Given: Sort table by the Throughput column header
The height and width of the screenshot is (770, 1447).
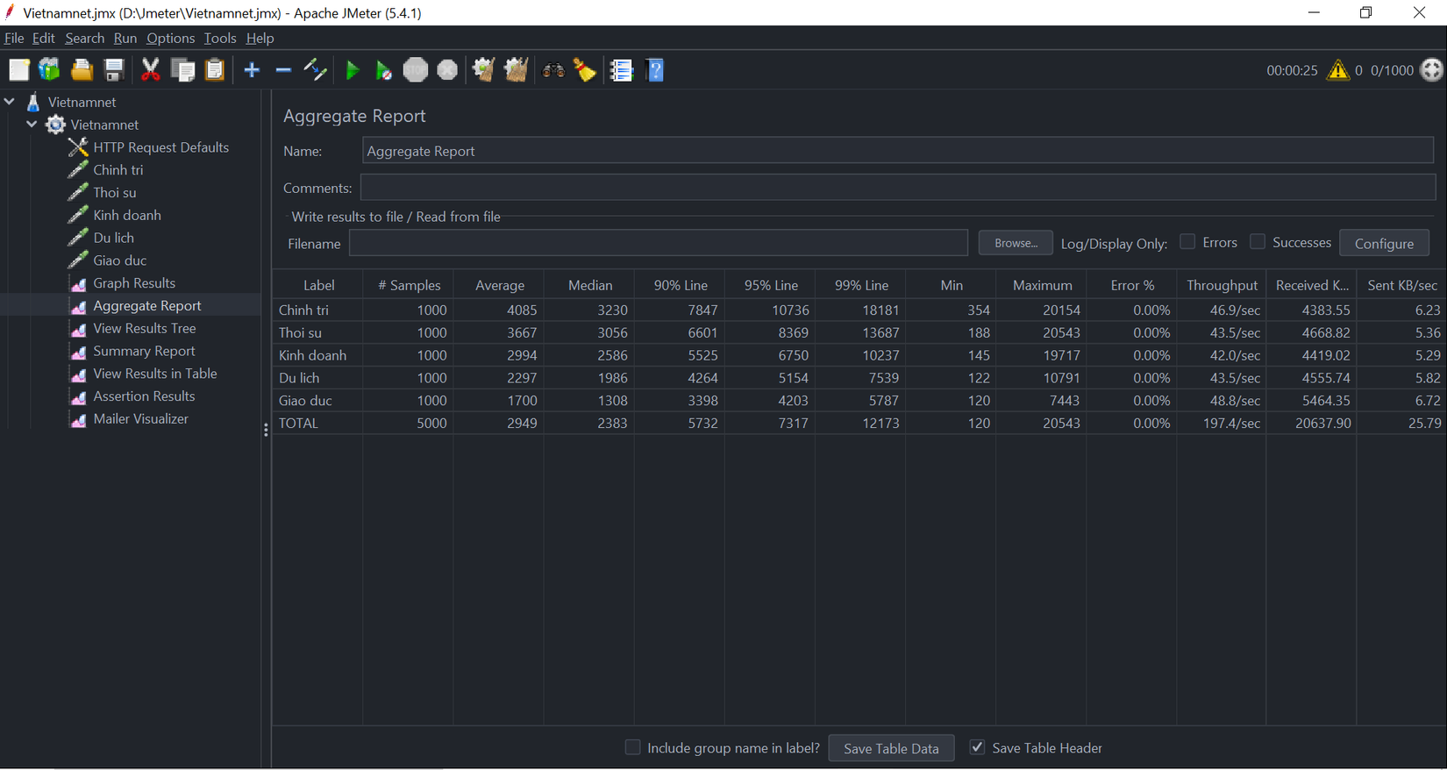Looking at the screenshot, I should (1222, 286).
